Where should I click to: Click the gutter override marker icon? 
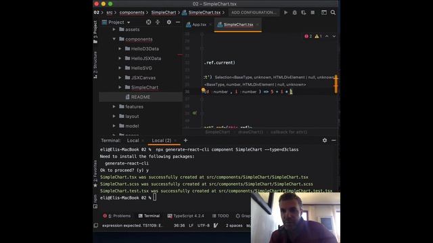point(195,113)
